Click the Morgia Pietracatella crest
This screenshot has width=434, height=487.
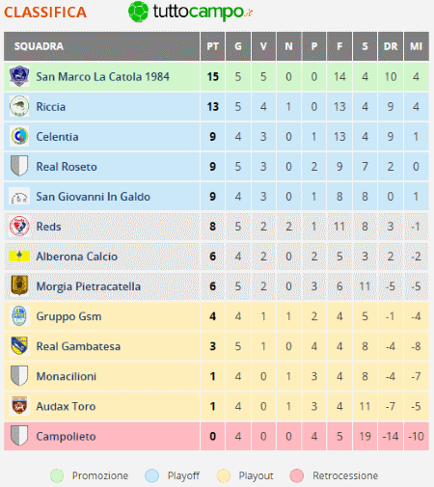coord(19,285)
